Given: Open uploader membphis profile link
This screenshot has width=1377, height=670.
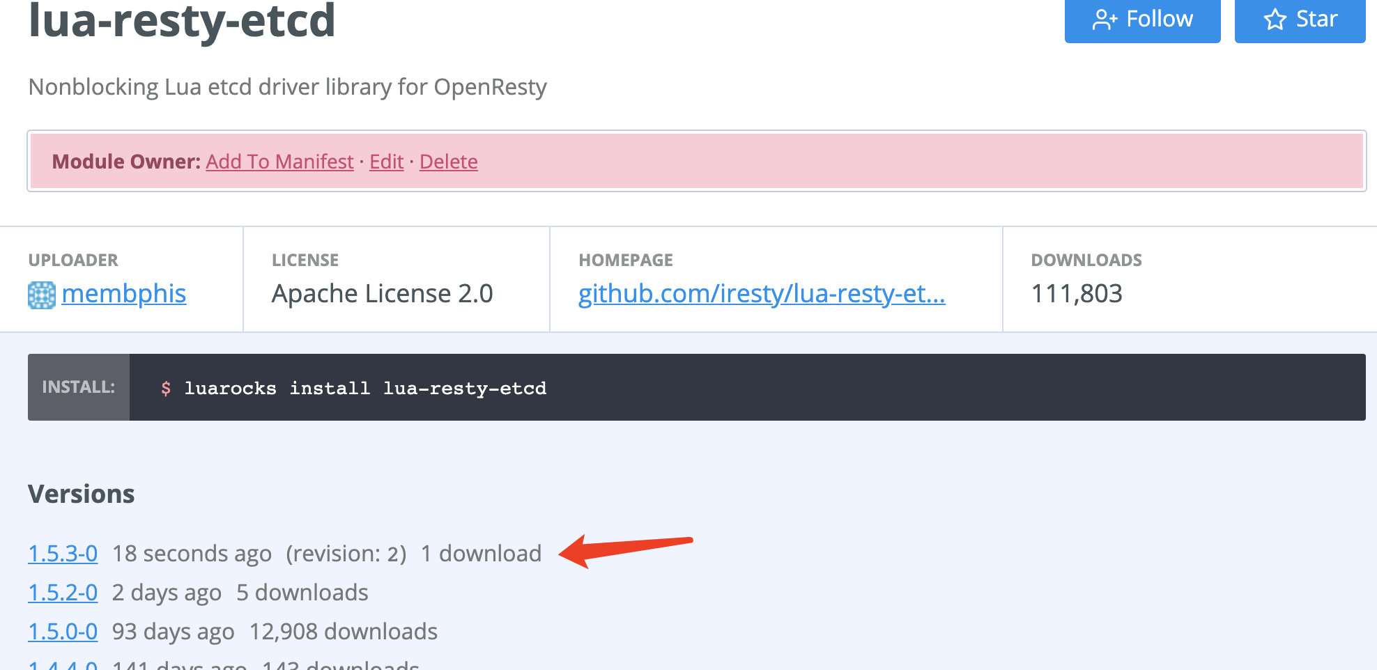Looking at the screenshot, I should click(x=123, y=294).
